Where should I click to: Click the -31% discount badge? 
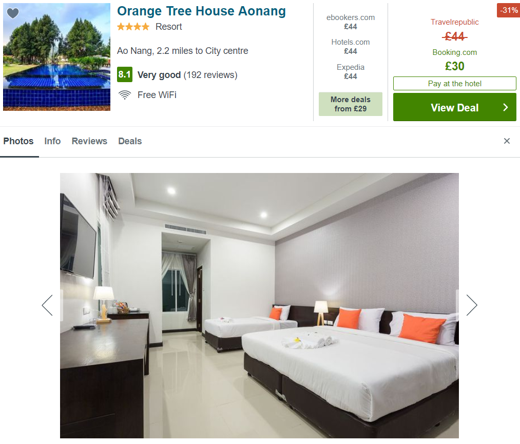[x=509, y=10]
